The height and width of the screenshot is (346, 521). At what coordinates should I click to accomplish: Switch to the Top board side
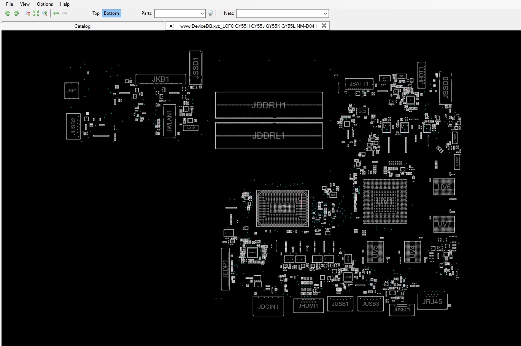point(96,13)
